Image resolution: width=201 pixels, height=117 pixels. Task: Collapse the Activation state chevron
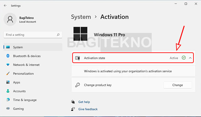190,58
